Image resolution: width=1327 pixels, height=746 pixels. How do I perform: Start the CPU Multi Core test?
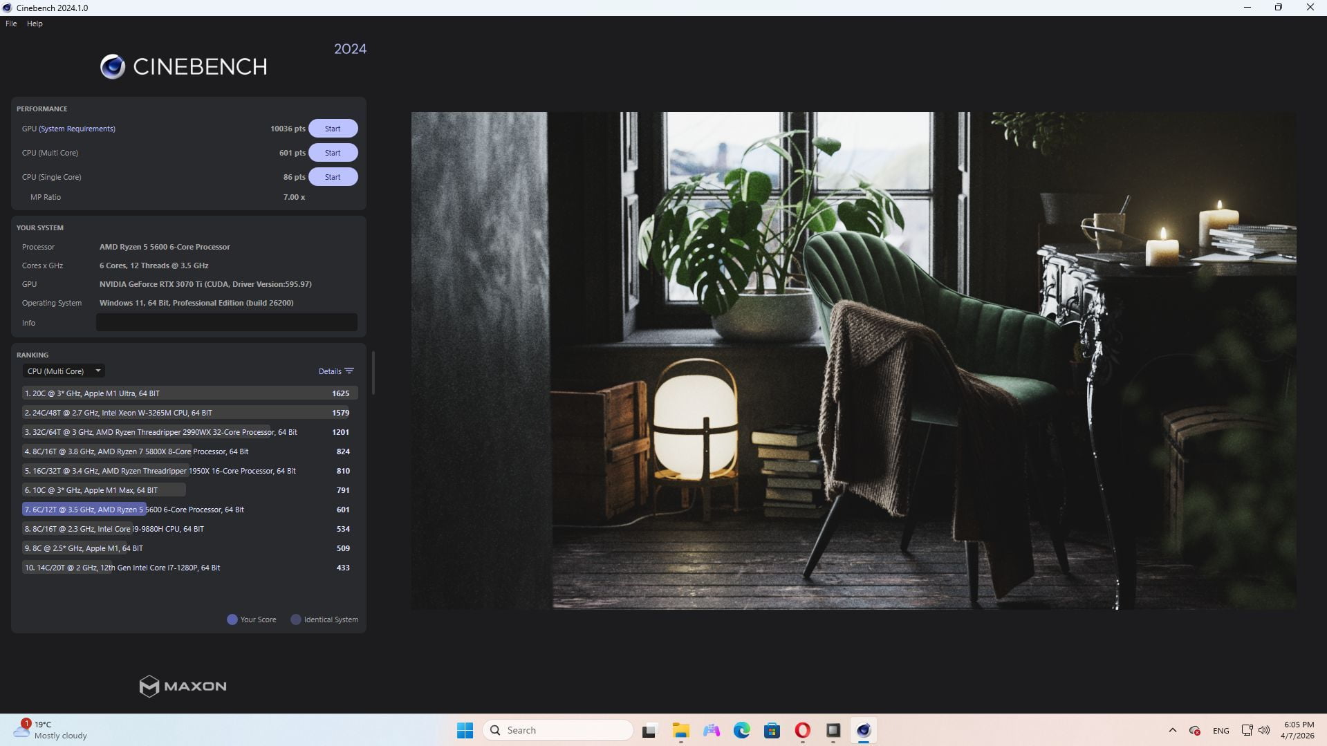click(333, 153)
